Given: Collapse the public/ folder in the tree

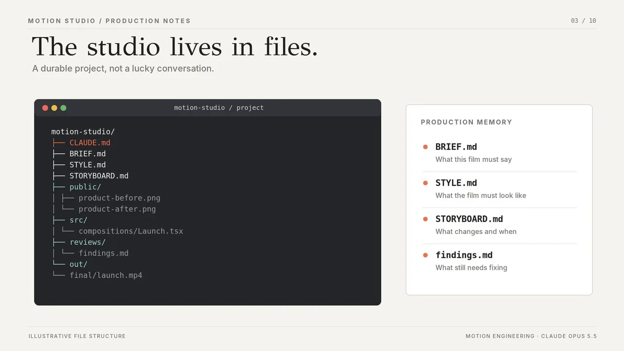Looking at the screenshot, I should (x=85, y=187).
